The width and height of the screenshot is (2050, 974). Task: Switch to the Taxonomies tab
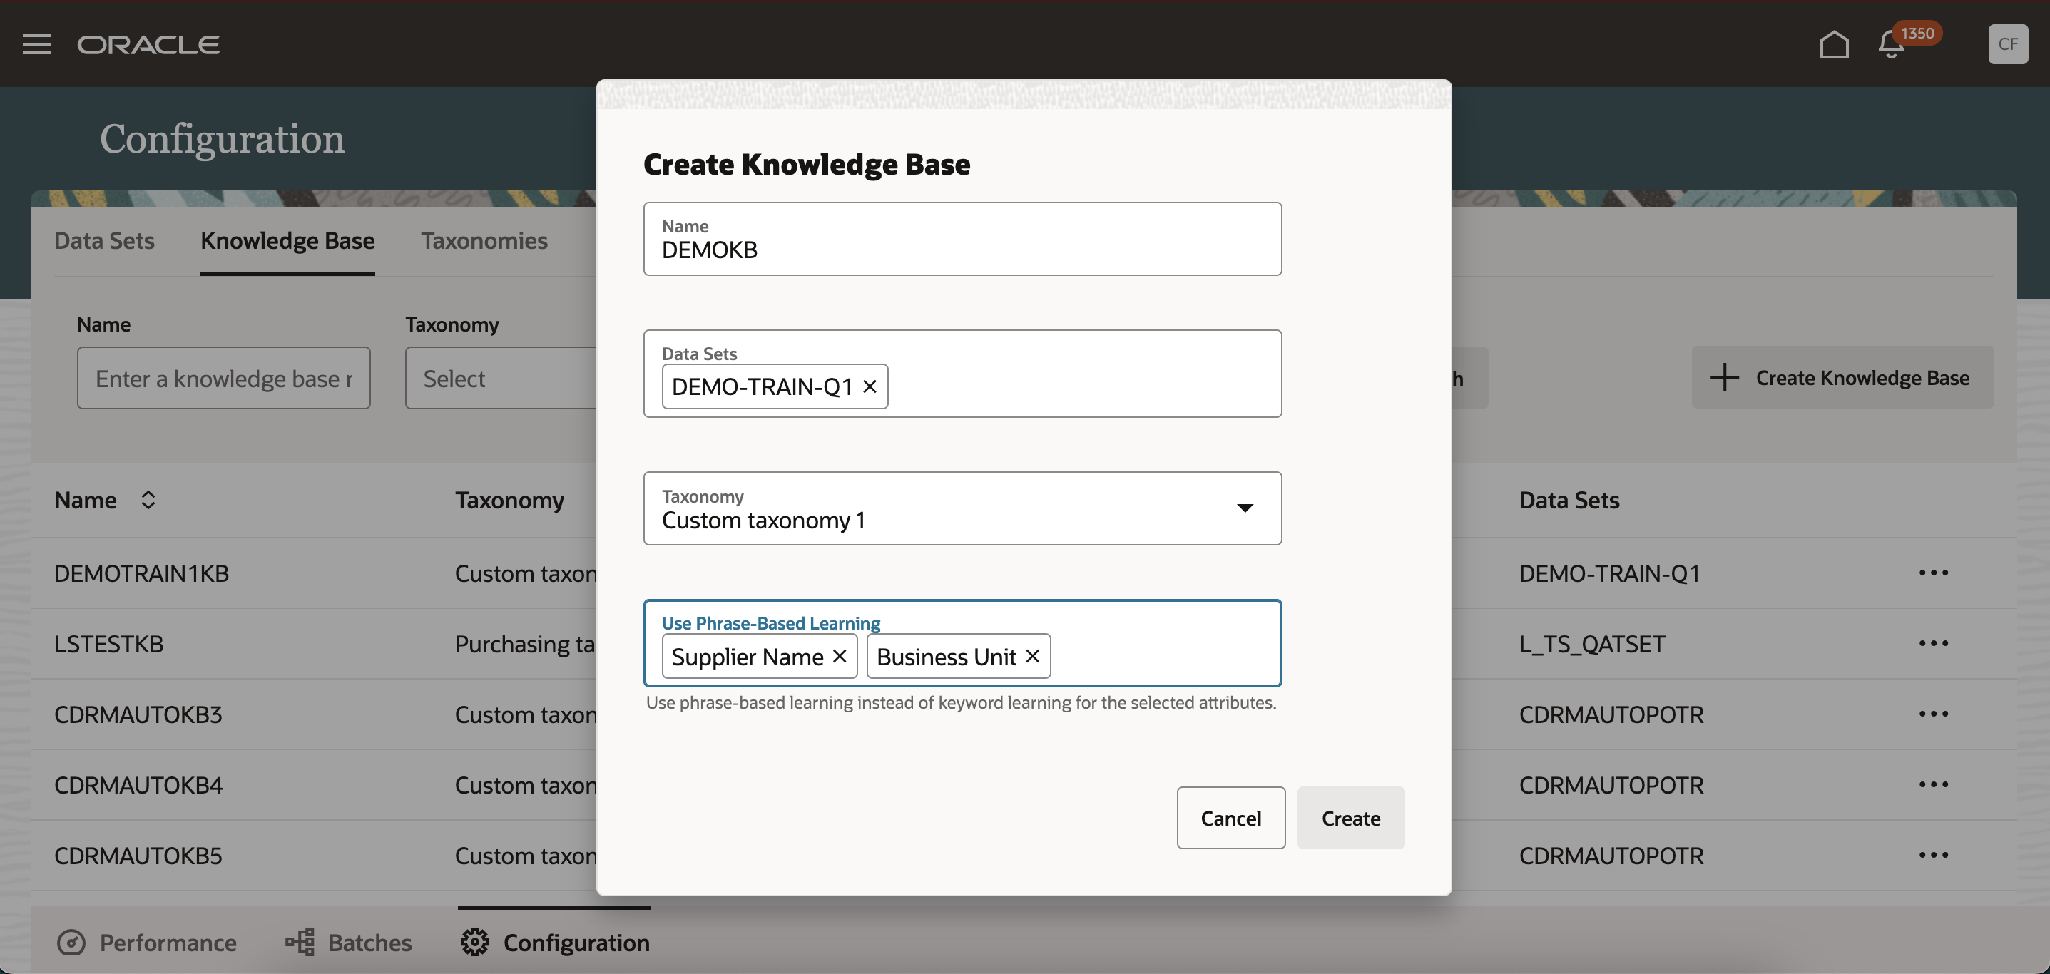[x=484, y=241]
